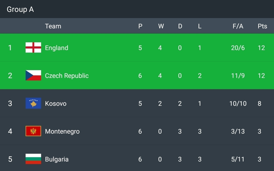Image resolution: width=274 pixels, height=171 pixels.
Task: Click the W wins column header
Action: [161, 26]
